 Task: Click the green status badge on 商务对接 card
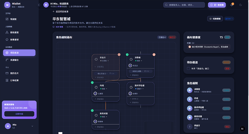tap(92, 111)
